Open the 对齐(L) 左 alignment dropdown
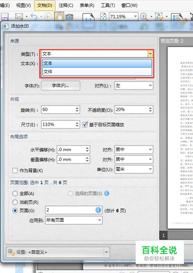This screenshot has height=273, width=193. click(x=134, y=86)
